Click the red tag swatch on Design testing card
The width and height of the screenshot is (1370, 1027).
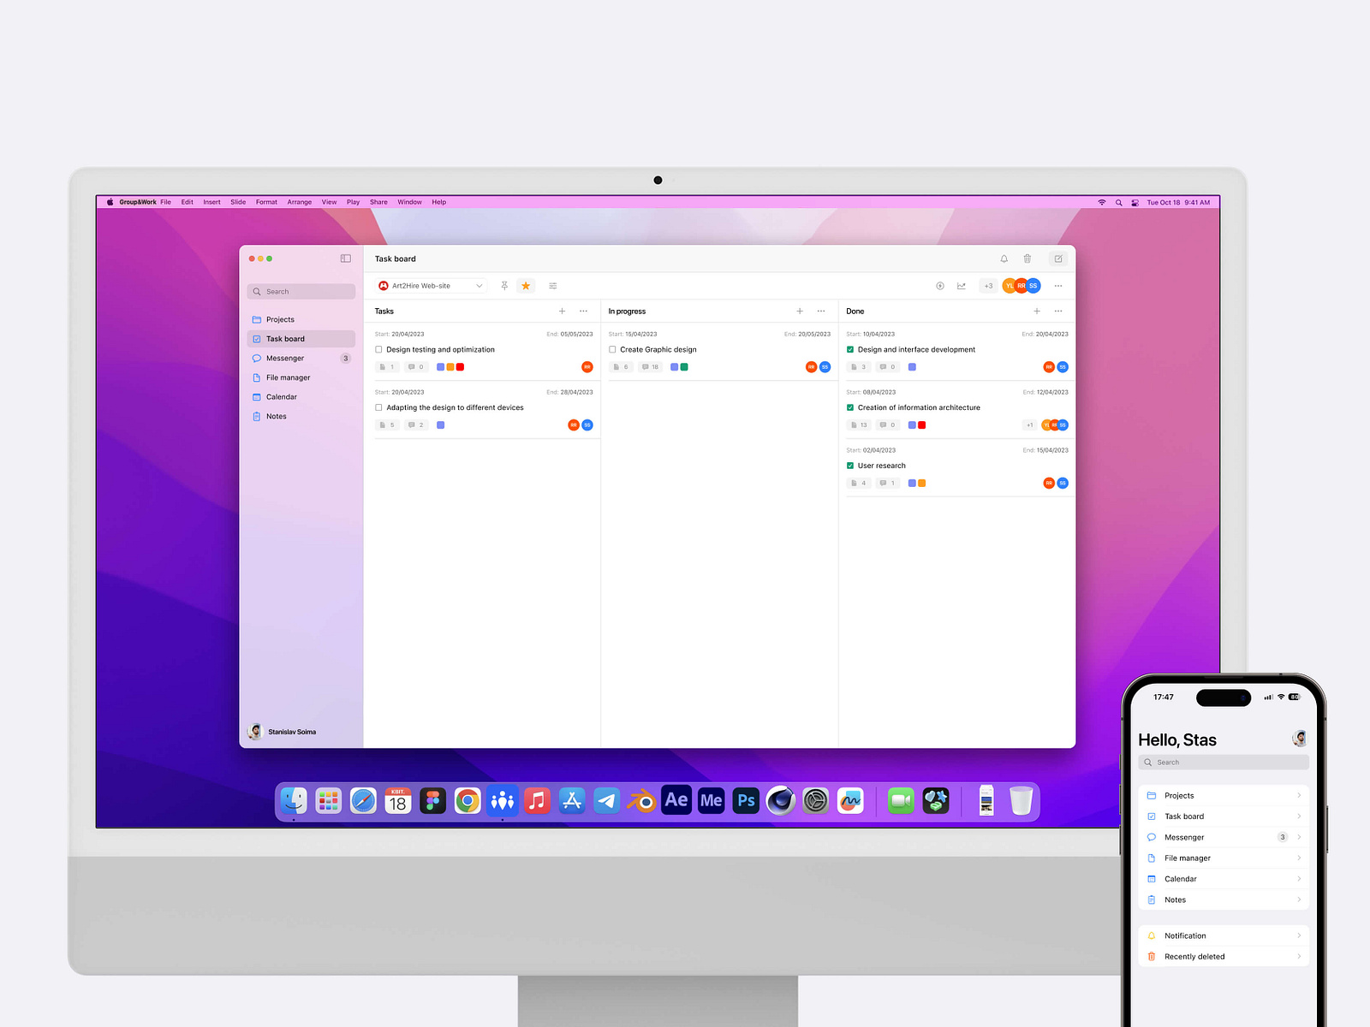[460, 366]
